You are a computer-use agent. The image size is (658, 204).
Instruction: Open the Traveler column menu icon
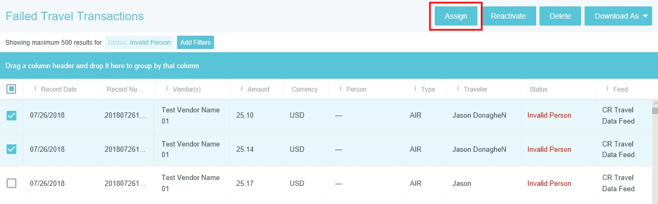click(458, 89)
